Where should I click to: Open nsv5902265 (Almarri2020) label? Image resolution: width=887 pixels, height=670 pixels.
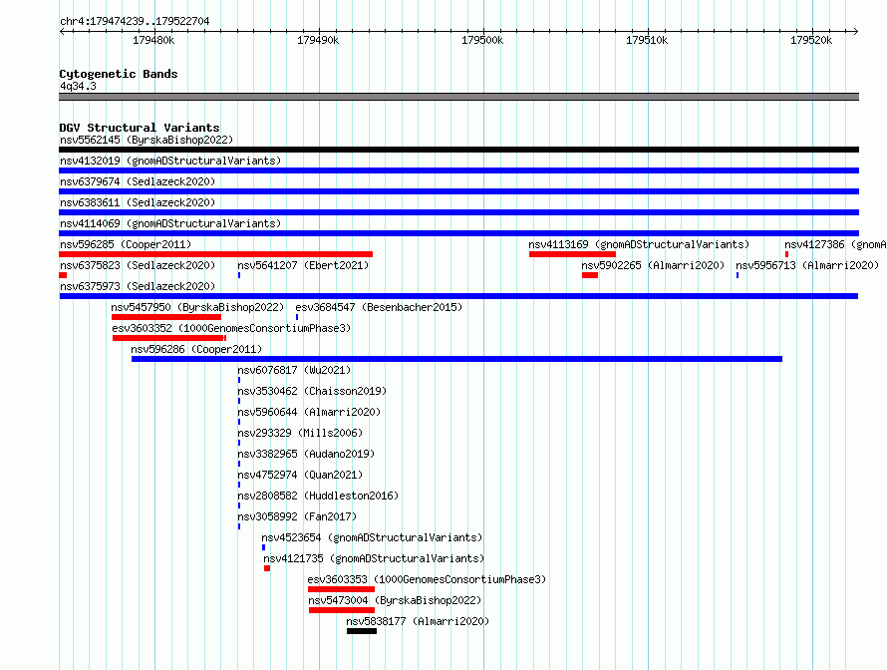click(x=653, y=265)
